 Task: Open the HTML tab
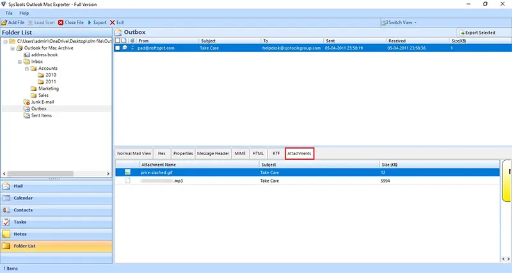(x=258, y=153)
